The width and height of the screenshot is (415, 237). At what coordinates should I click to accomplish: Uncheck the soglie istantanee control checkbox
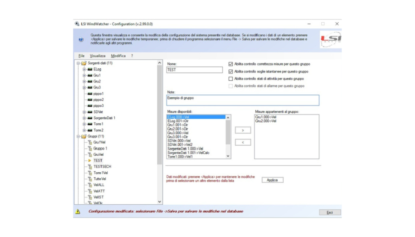click(231, 72)
